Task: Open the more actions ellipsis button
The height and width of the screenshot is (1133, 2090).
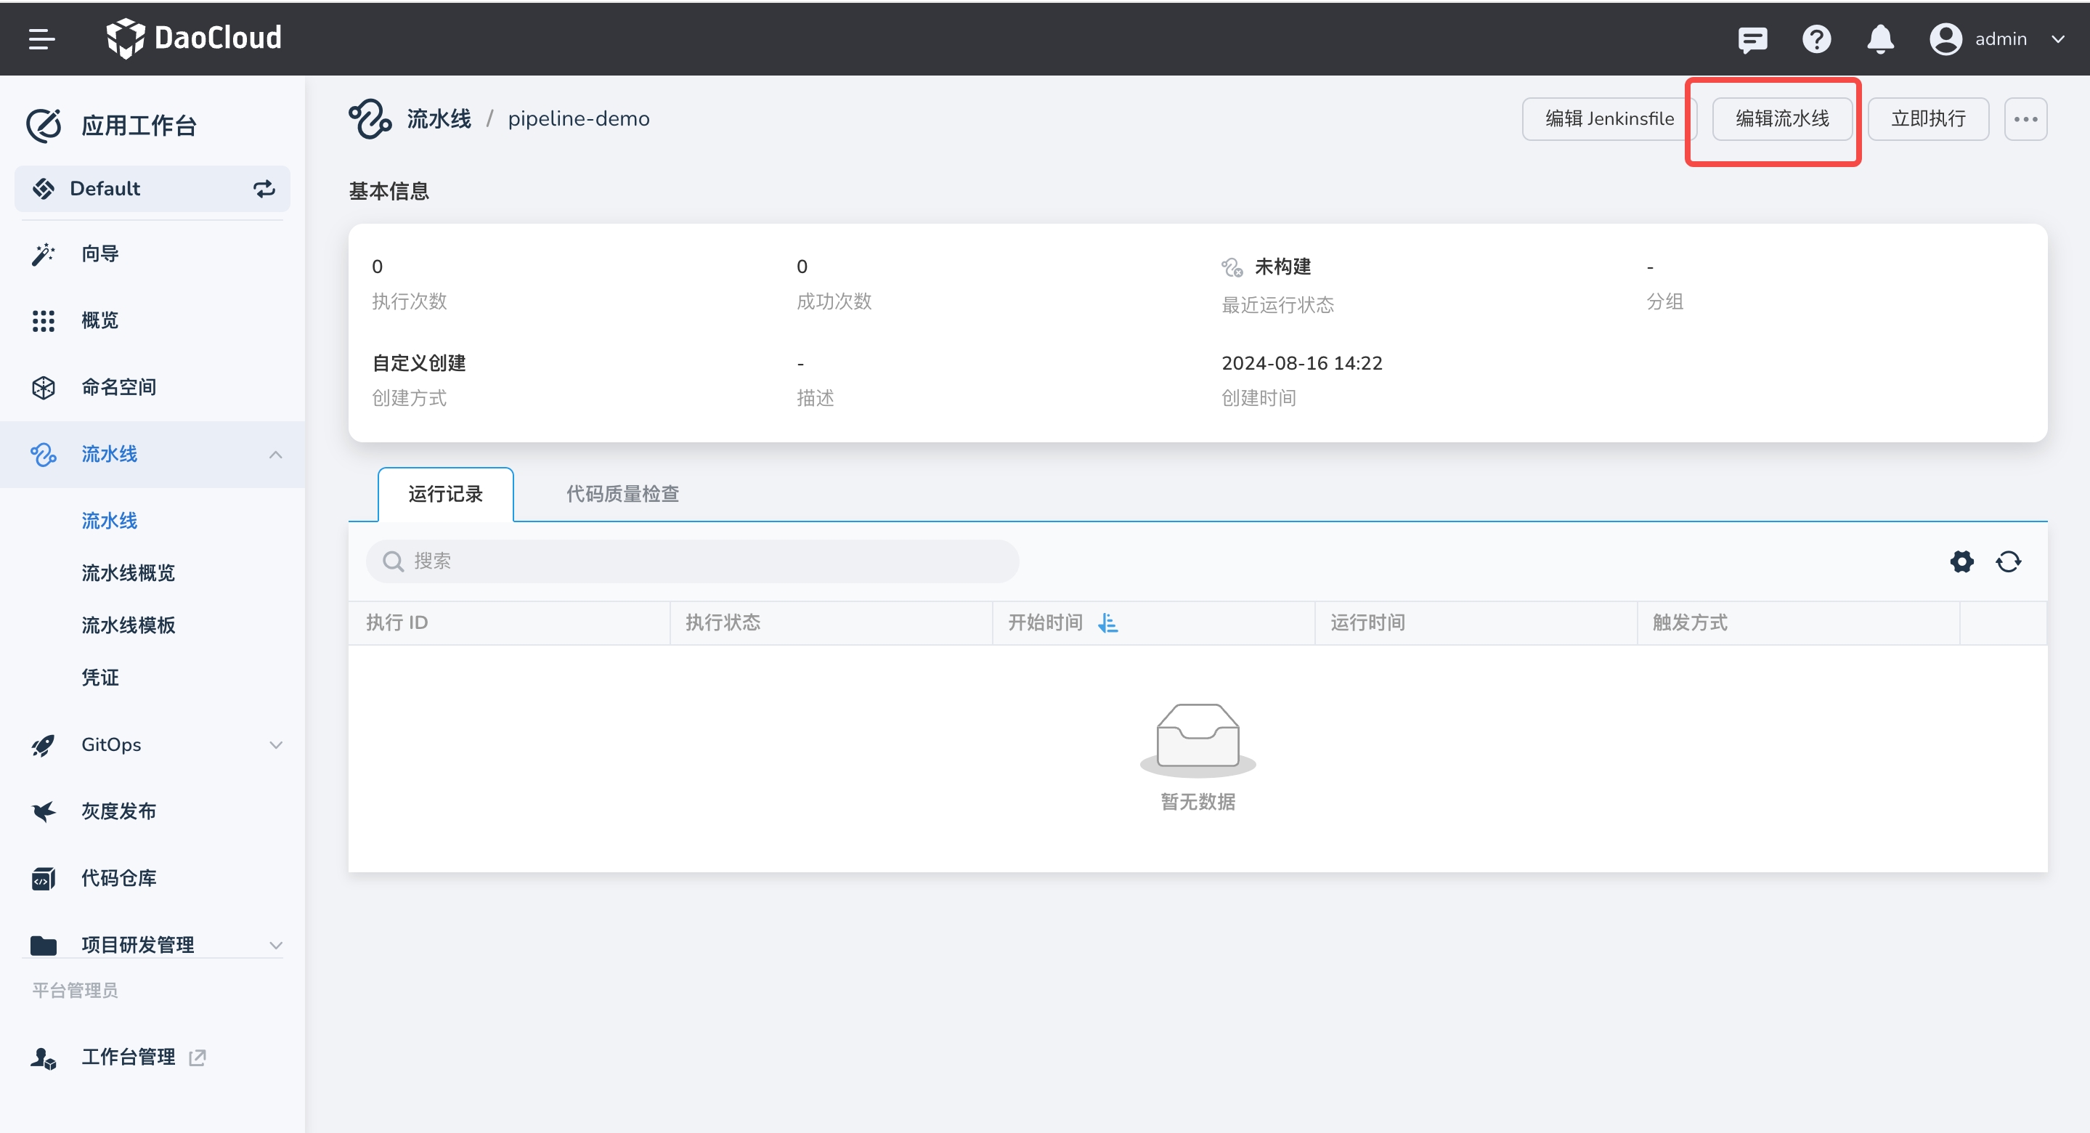Action: coord(2025,118)
